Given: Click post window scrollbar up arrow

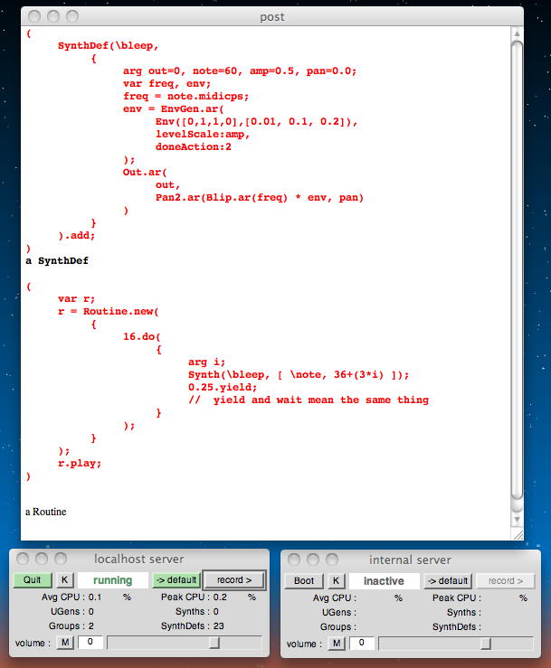Looking at the screenshot, I should pyautogui.click(x=517, y=33).
